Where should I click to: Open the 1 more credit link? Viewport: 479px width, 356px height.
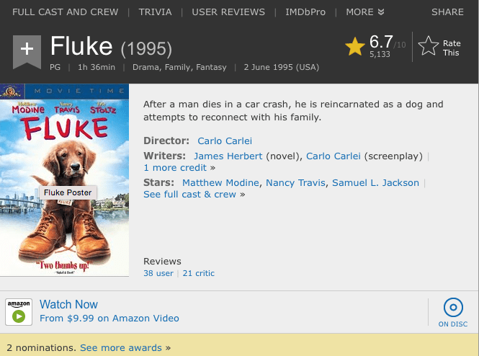point(176,167)
